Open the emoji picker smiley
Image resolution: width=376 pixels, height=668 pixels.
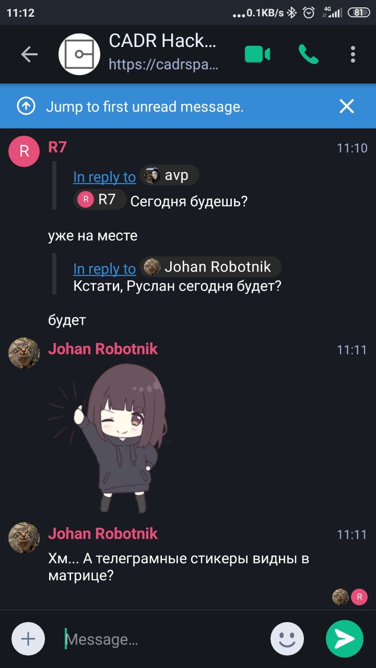point(287,639)
